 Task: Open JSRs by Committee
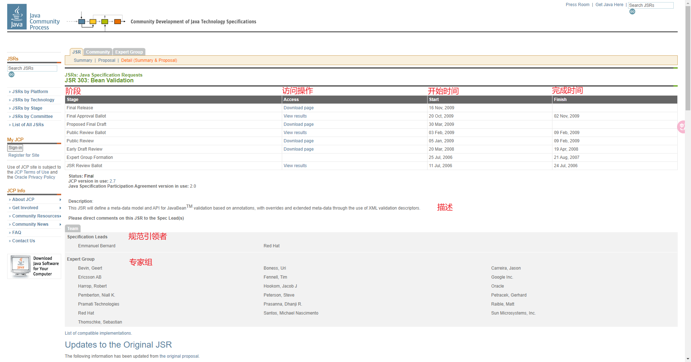pos(32,116)
